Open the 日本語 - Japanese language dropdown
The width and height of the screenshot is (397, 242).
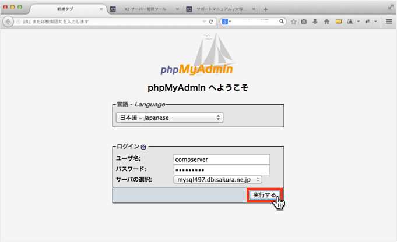pos(170,118)
